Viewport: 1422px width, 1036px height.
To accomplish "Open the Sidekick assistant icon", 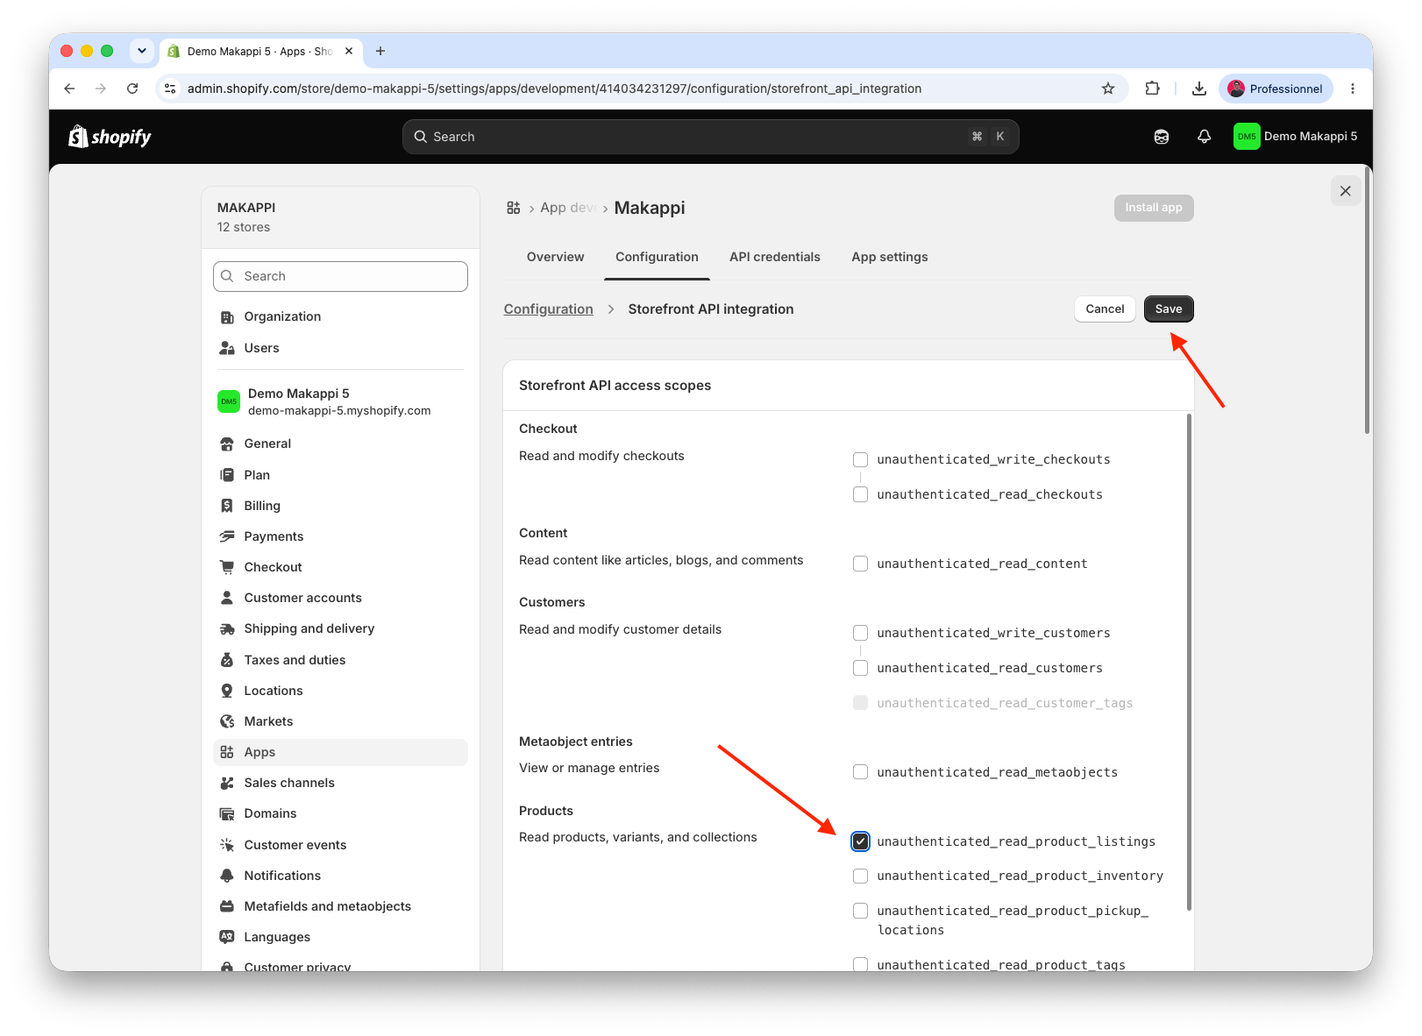I will [1162, 137].
